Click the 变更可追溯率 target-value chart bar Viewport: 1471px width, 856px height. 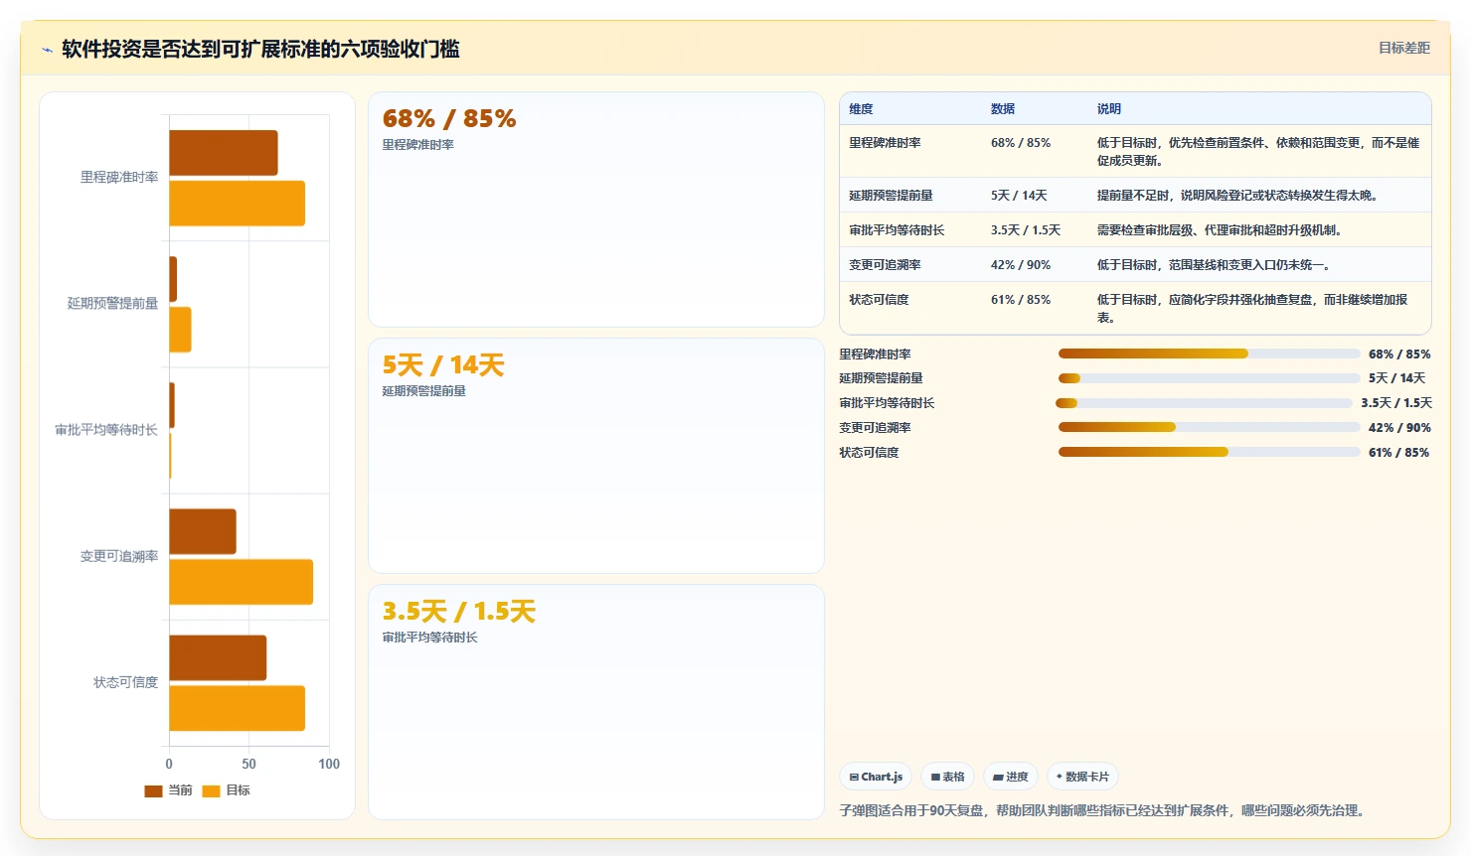click(x=242, y=582)
